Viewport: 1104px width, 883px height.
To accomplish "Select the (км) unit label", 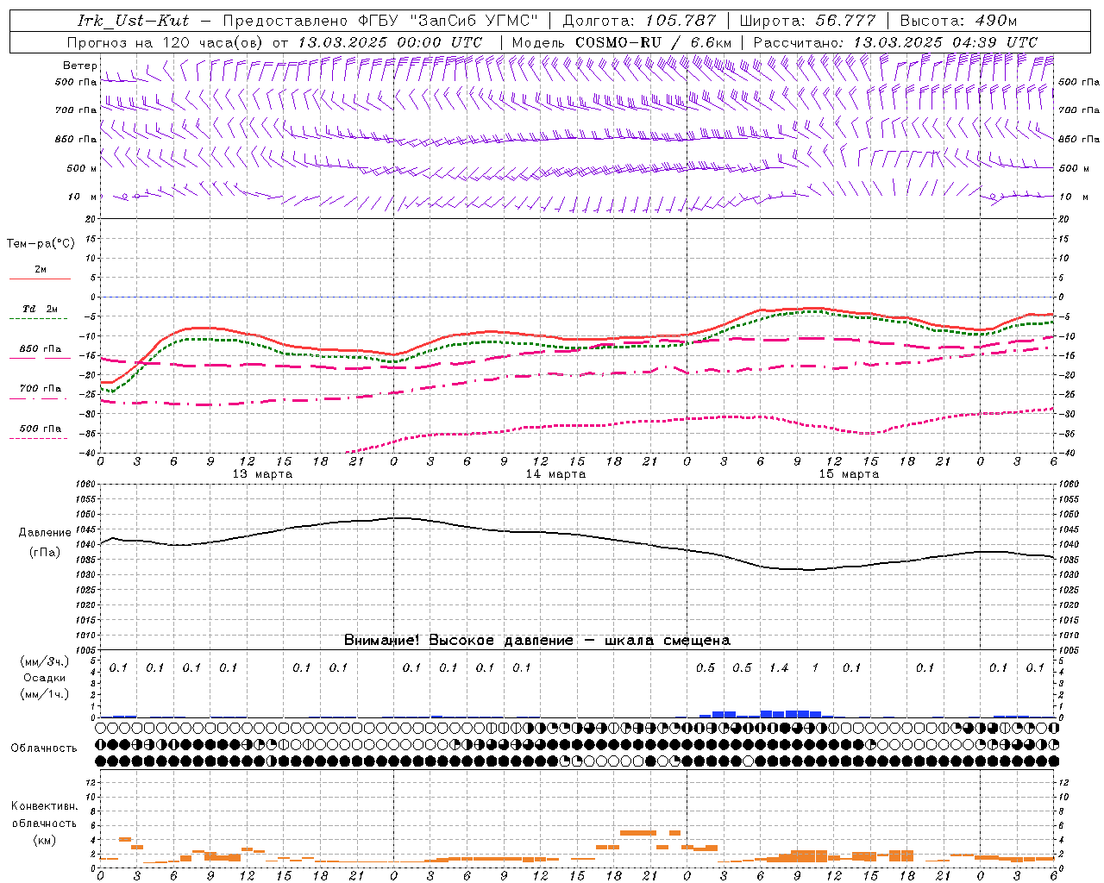I will point(45,840).
